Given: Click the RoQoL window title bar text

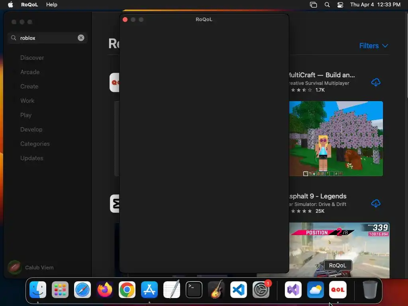Looking at the screenshot, I should point(204,20).
